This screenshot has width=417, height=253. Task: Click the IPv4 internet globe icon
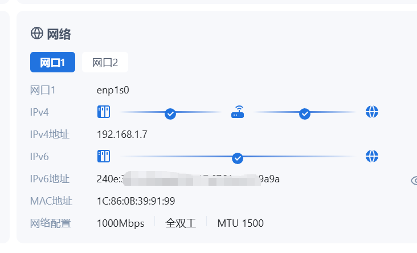point(372,111)
